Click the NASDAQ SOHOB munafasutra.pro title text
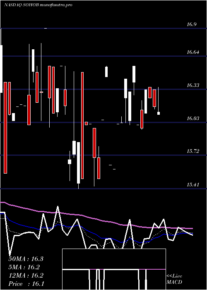Screen dimensions: 207x290 tap(38, 5)
